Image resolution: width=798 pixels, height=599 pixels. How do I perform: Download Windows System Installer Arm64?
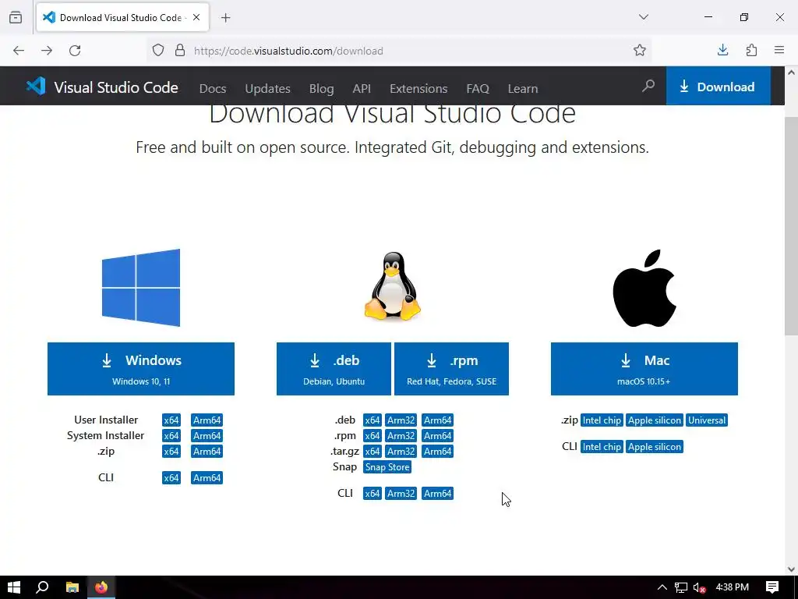207,436
